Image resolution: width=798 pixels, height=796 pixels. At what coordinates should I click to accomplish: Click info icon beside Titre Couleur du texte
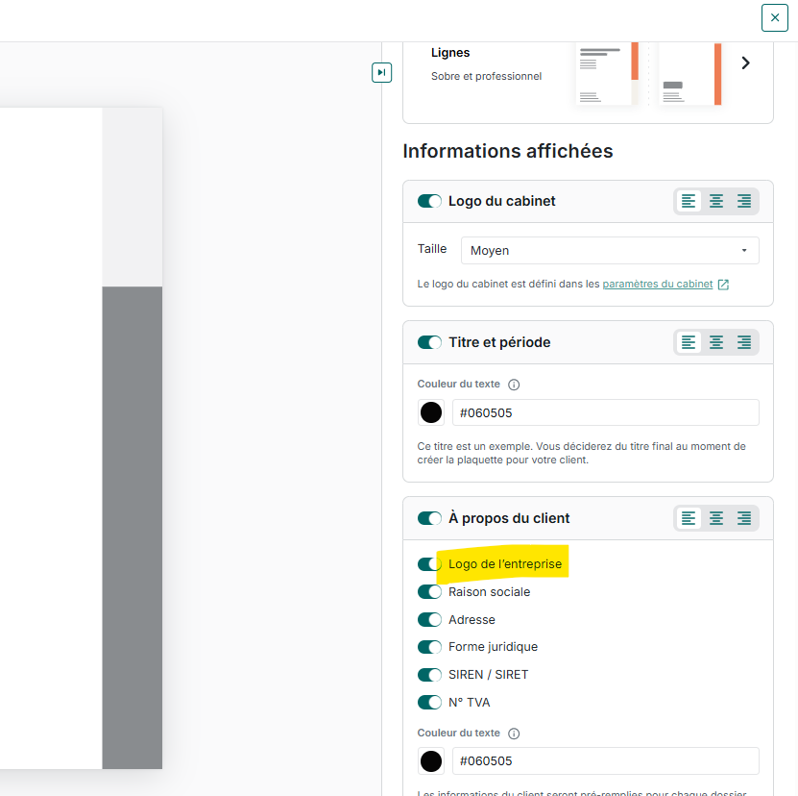[514, 385]
